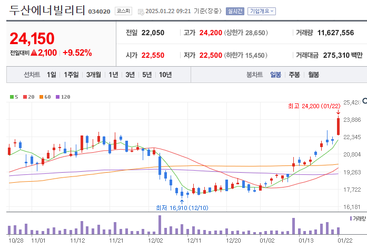
Task: Select the 1일 line chart tab
Action: [52, 75]
